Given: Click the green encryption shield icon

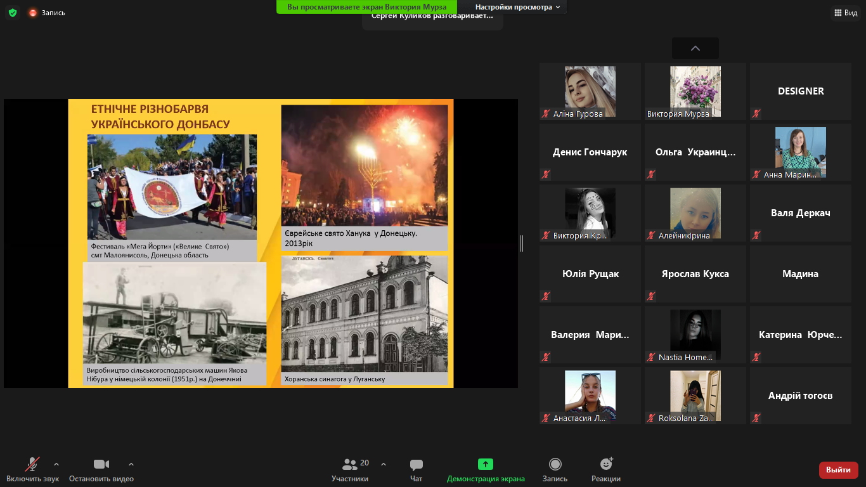Looking at the screenshot, I should (x=13, y=13).
